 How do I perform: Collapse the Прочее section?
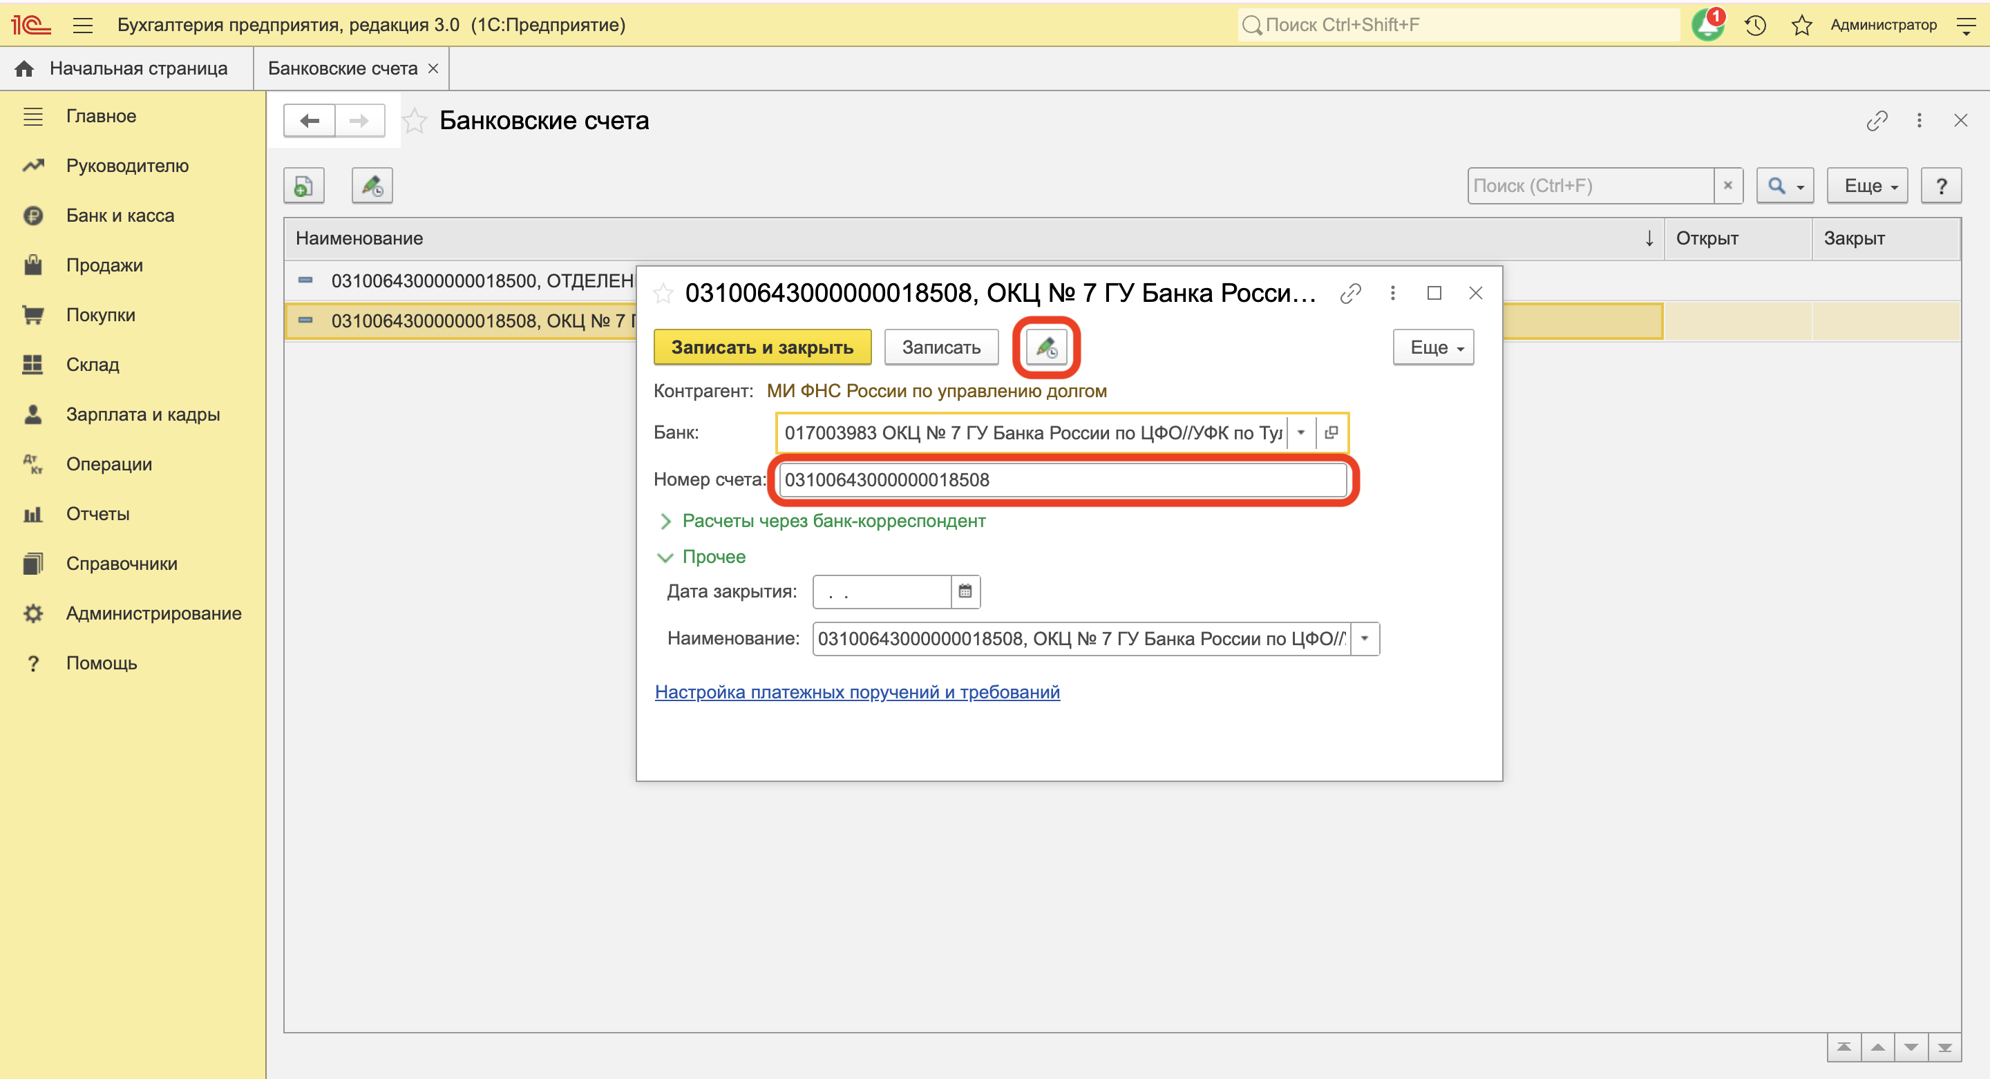pyautogui.click(x=713, y=557)
